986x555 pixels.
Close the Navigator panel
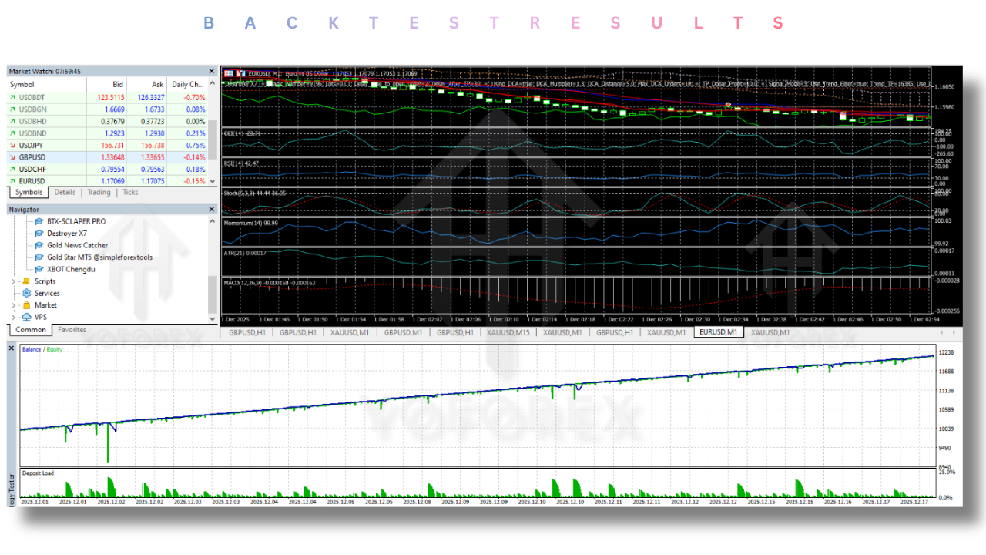coord(212,209)
